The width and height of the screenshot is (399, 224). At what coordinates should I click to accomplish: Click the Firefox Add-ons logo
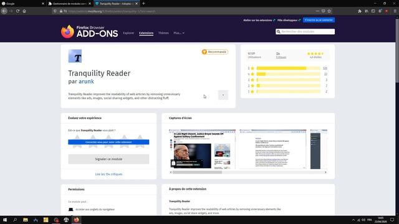(89, 32)
